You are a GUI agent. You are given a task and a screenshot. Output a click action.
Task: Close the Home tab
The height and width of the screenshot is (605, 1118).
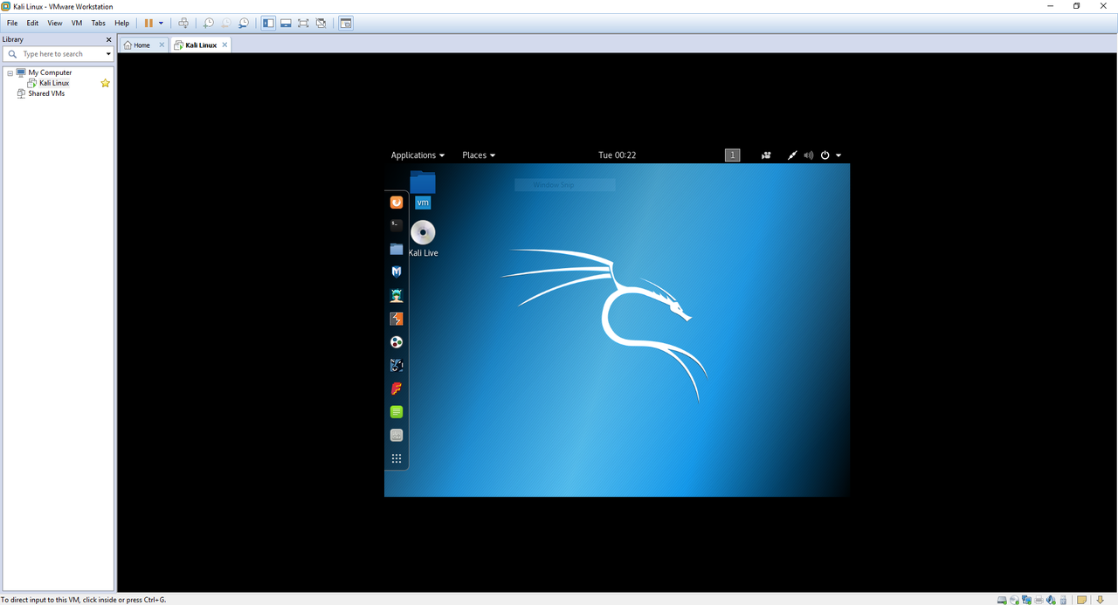tap(162, 45)
